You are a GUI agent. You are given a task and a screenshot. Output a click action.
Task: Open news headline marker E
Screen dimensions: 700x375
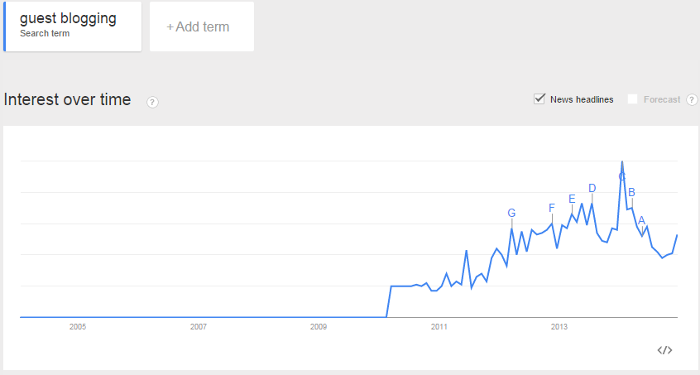tap(572, 200)
